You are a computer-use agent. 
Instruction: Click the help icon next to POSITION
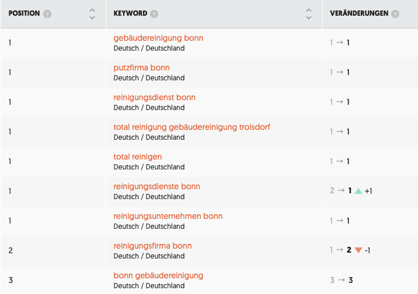[x=47, y=14]
